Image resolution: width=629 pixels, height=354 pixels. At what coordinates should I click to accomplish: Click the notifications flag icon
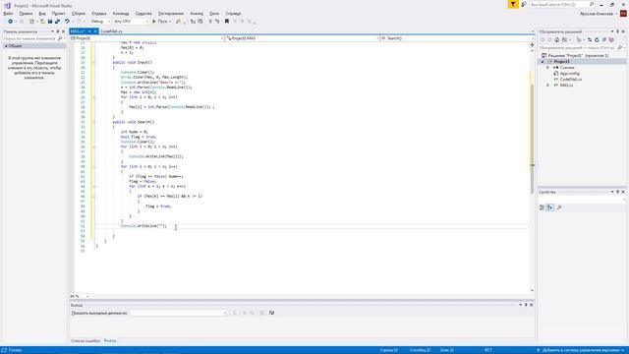click(x=513, y=4)
